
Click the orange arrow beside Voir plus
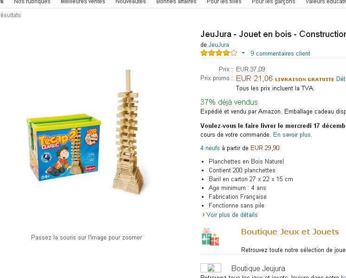tap(204, 215)
